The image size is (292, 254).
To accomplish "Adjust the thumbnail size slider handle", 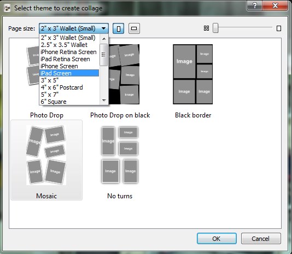I will click(215, 28).
